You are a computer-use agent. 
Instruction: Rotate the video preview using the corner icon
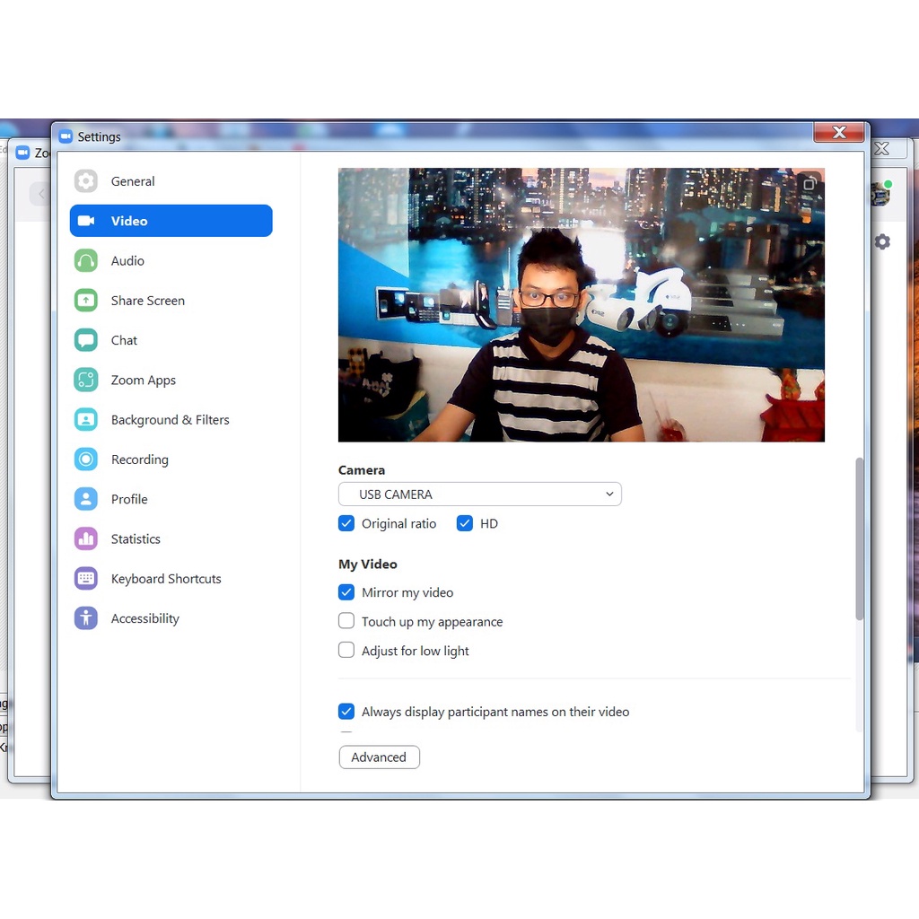tap(809, 184)
